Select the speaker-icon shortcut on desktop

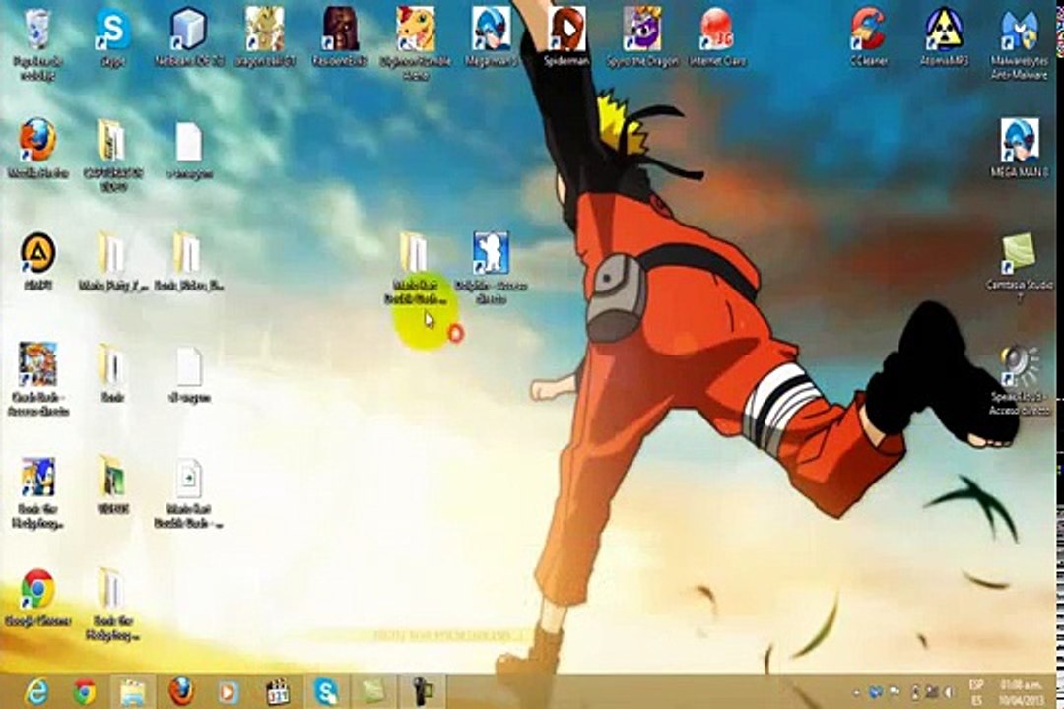coord(1020,378)
